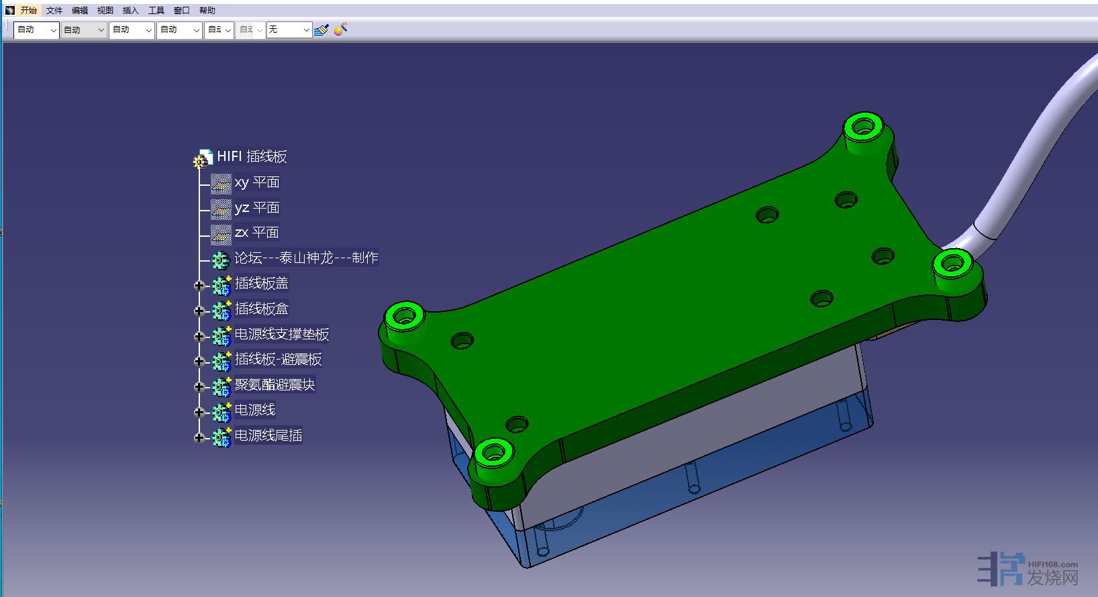Select the 电源线 tree label

(x=254, y=410)
